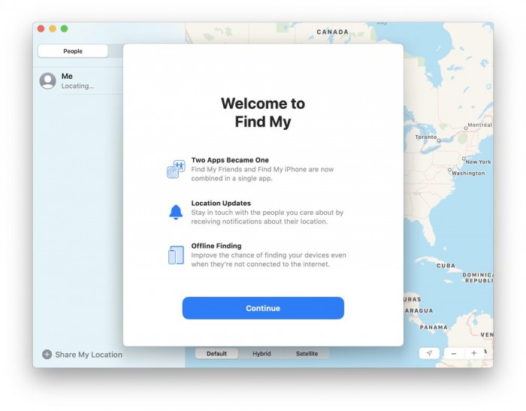Click the Toronto label on map

point(426,137)
